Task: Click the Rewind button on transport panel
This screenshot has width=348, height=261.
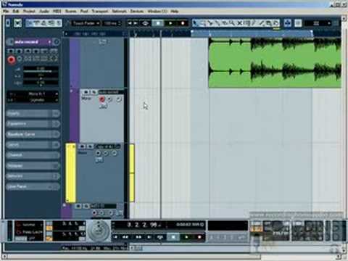Action: tap(125, 237)
